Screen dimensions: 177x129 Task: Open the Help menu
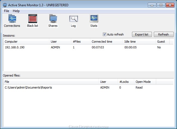click(16, 11)
